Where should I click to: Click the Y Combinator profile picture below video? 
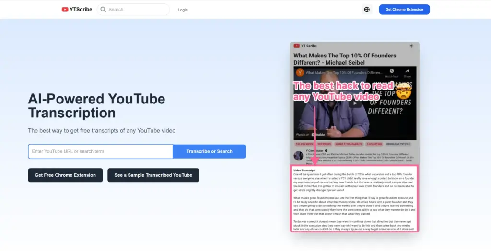[299, 156]
